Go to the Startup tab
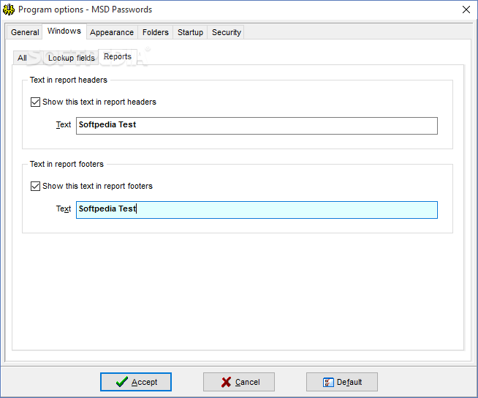This screenshot has height=398, width=478. coord(191,32)
